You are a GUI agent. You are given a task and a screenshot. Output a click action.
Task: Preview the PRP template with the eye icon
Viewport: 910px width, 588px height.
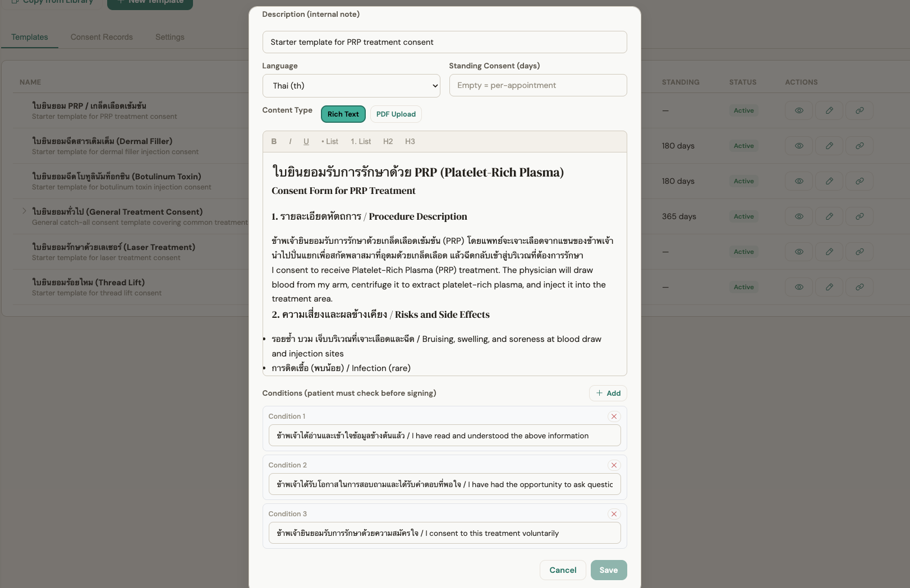point(798,110)
